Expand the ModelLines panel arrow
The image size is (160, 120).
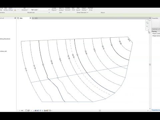(x=49, y=13)
